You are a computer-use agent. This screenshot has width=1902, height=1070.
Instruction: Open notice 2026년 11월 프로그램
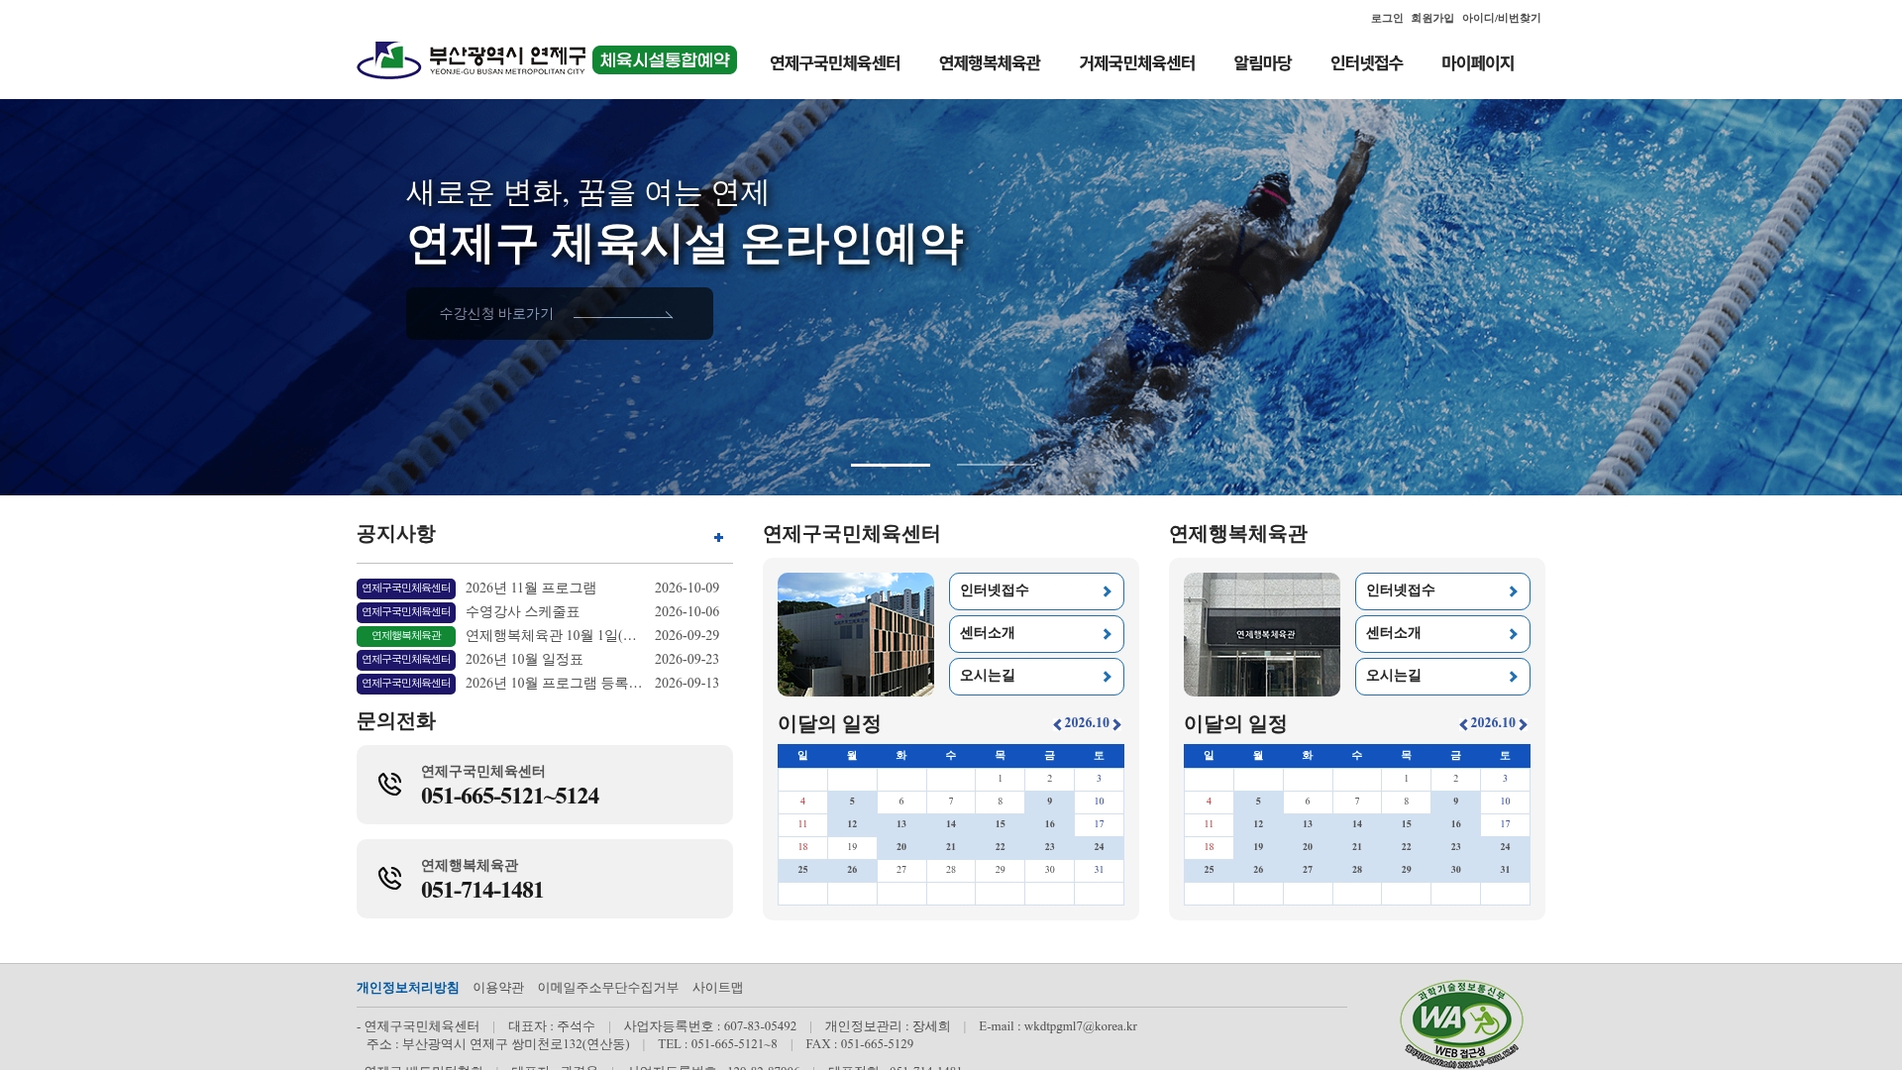(531, 588)
